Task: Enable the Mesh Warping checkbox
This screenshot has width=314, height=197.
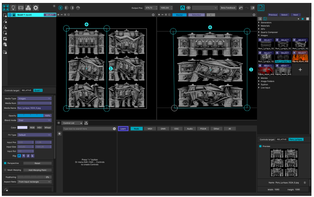Action: click(5, 170)
